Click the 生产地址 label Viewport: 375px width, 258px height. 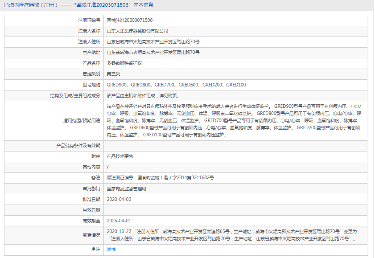(x=91, y=53)
